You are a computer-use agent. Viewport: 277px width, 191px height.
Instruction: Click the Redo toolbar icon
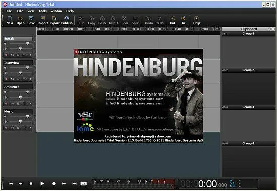[x=159, y=20]
